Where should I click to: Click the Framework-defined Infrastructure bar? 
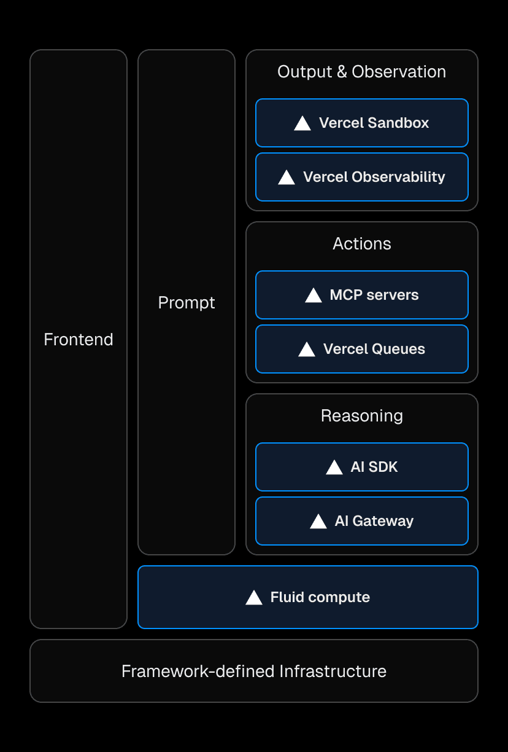pyautogui.click(x=254, y=671)
